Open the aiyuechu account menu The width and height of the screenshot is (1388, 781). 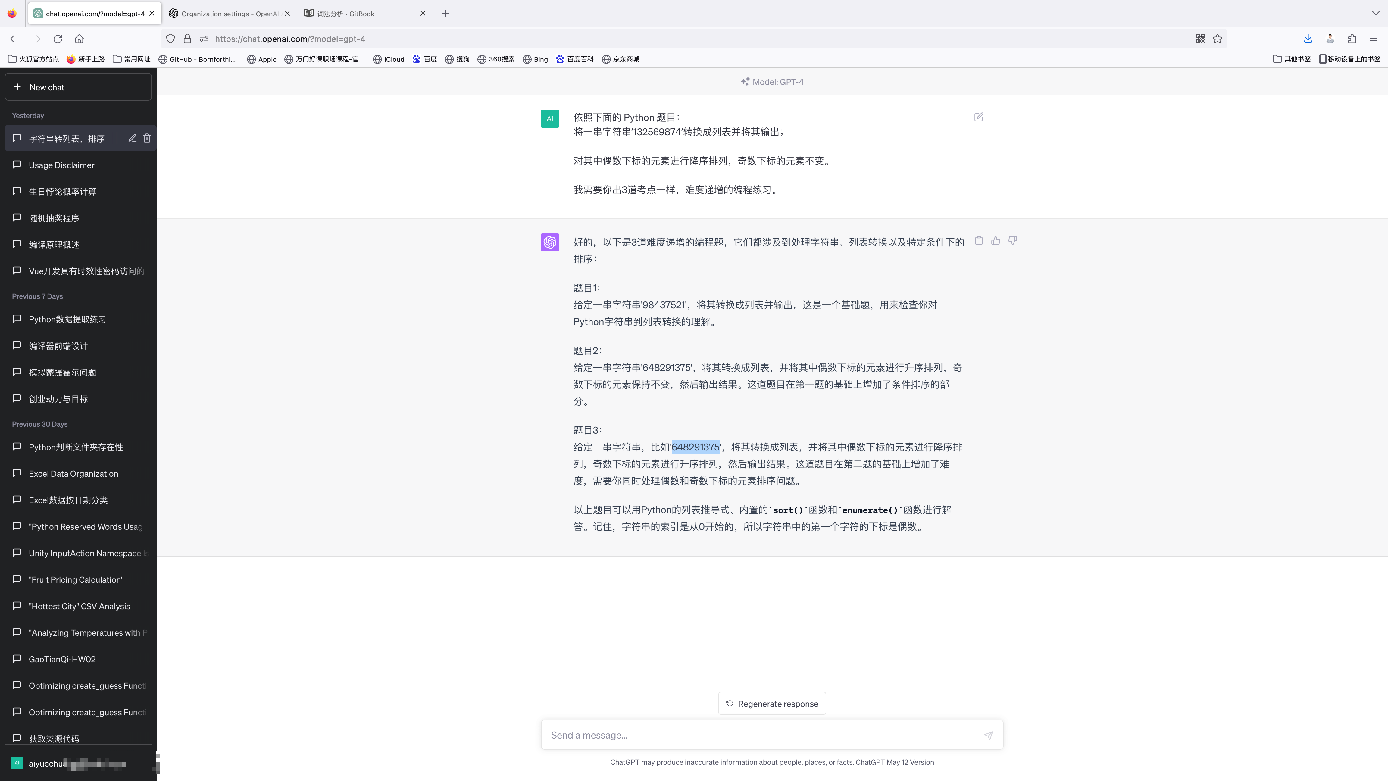pos(78,763)
